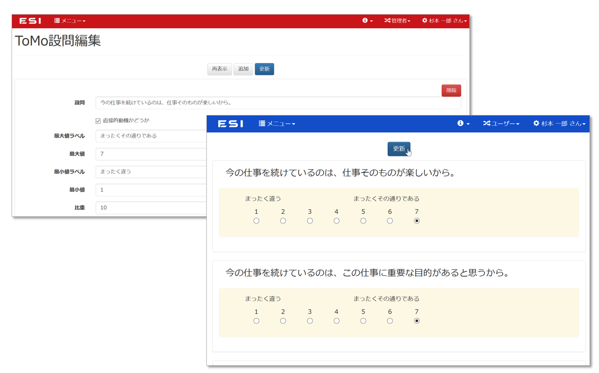599x373 pixels.
Task: Open メニュー dropdown in blue user window
Action: pyautogui.click(x=277, y=124)
